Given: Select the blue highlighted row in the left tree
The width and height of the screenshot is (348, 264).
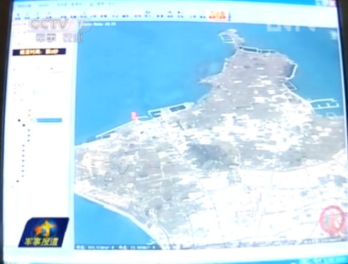Looking at the screenshot, I should tap(49, 120).
